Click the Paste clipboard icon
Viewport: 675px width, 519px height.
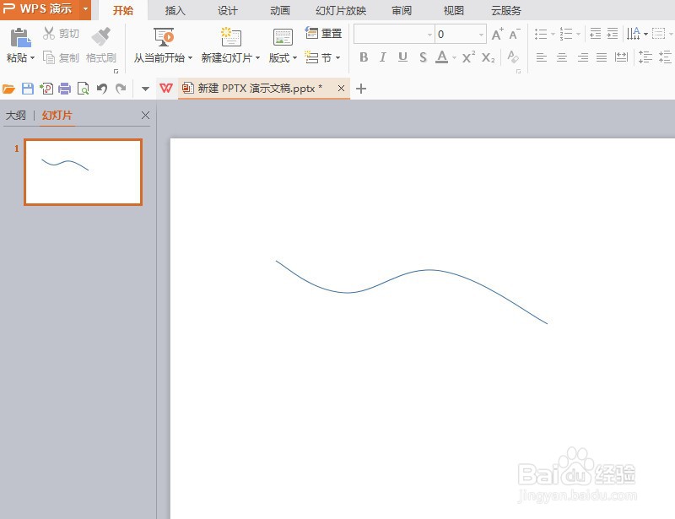(20, 38)
